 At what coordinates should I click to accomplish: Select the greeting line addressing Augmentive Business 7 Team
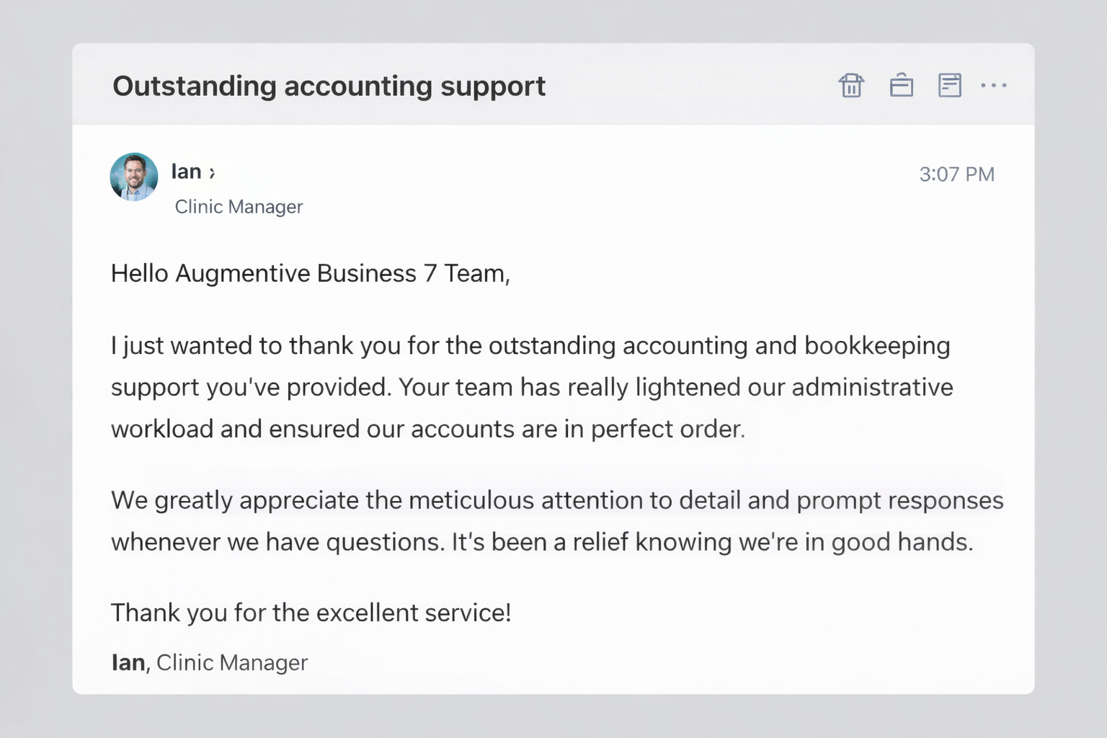click(310, 273)
